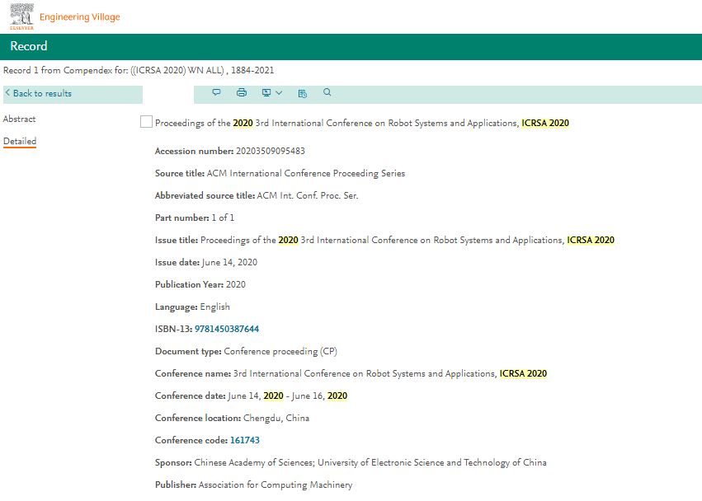Click the Publication Year value 2020
Viewport: 702px width, 501px height.
[x=236, y=284]
